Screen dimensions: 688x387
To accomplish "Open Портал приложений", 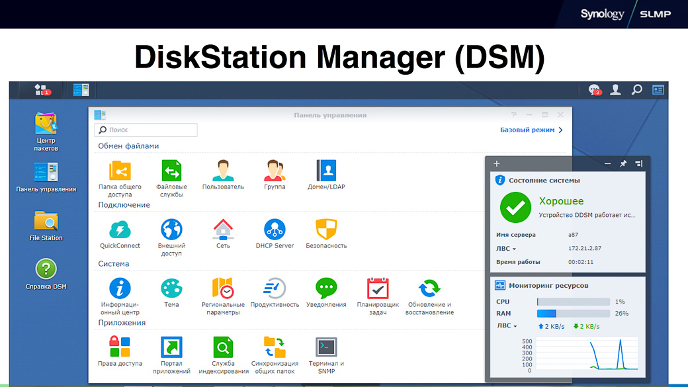I will pyautogui.click(x=171, y=355).
